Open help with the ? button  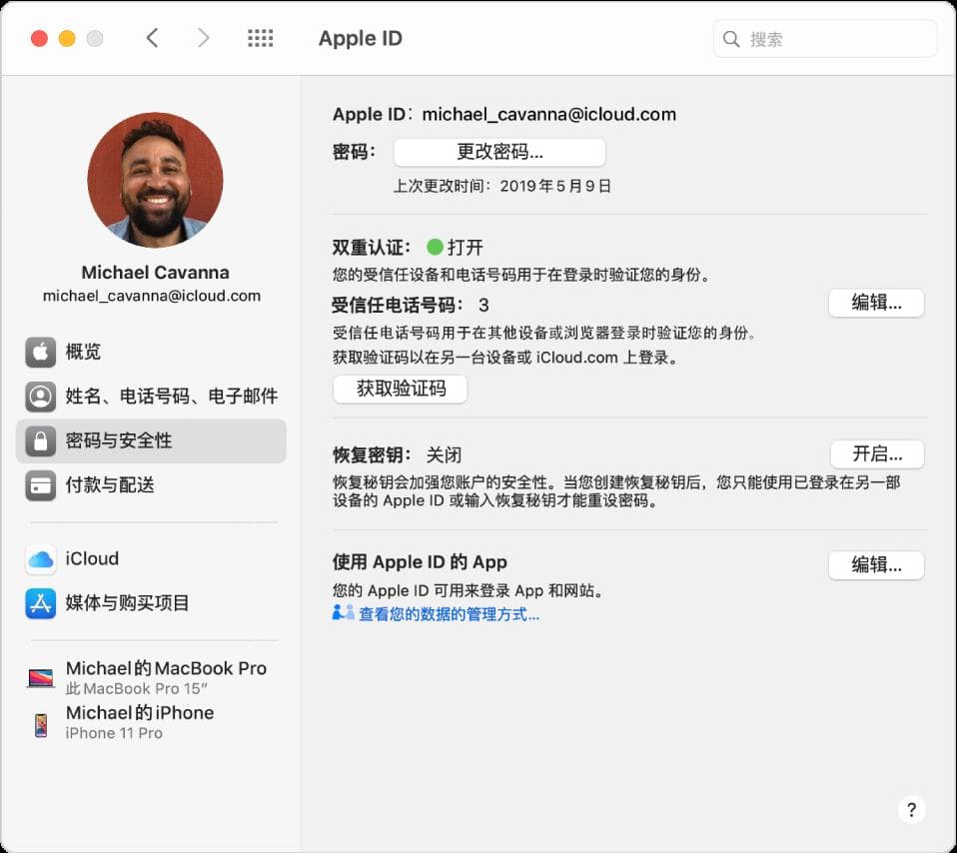point(912,810)
